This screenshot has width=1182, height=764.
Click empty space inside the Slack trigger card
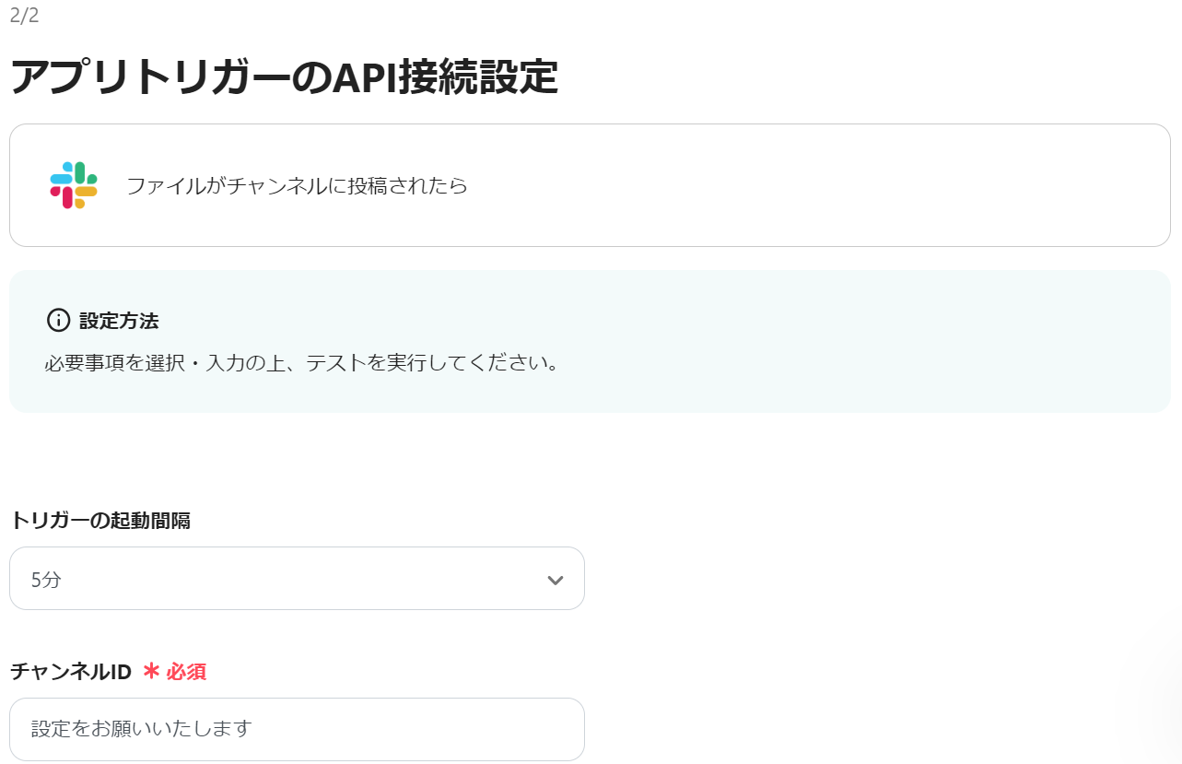(x=829, y=186)
